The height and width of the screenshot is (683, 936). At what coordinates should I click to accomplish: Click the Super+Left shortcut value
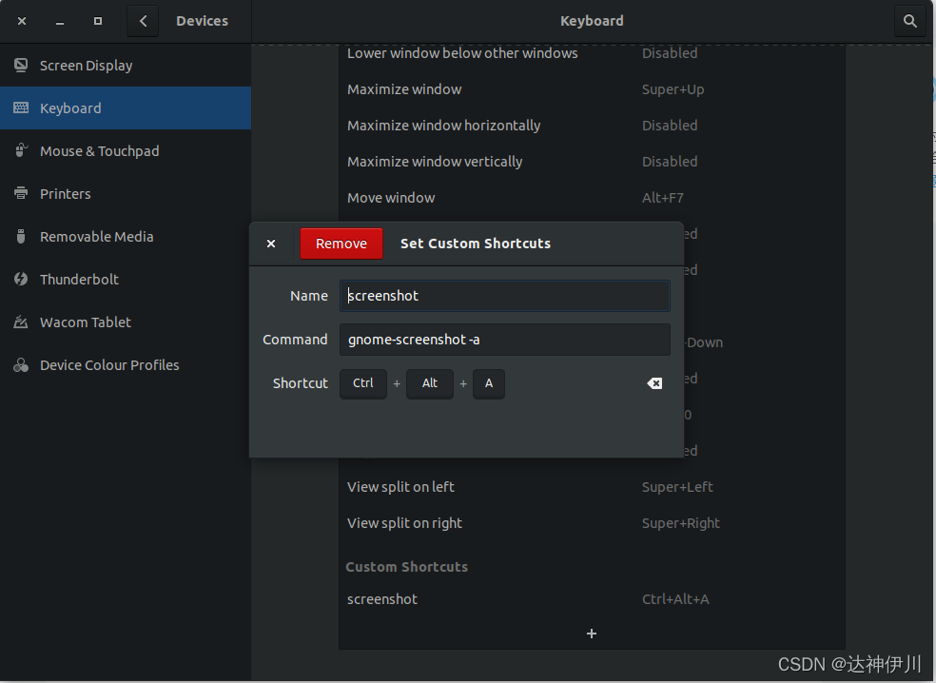677,487
